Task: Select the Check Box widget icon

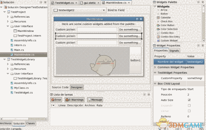Action: 158,21
